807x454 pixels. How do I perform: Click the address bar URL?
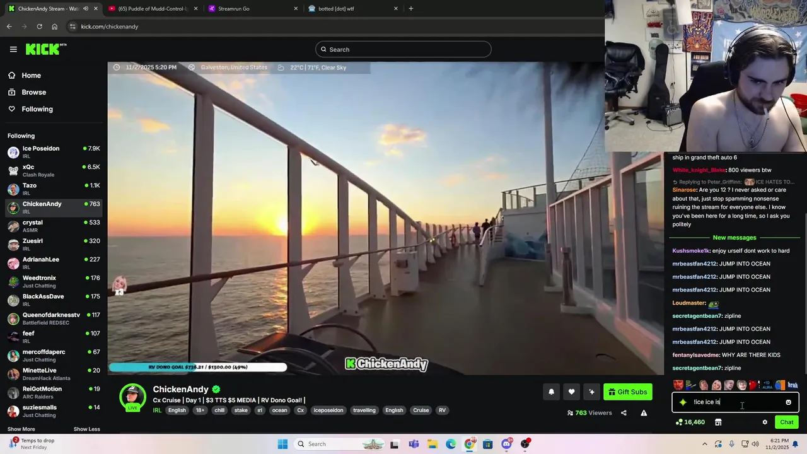pos(110,26)
